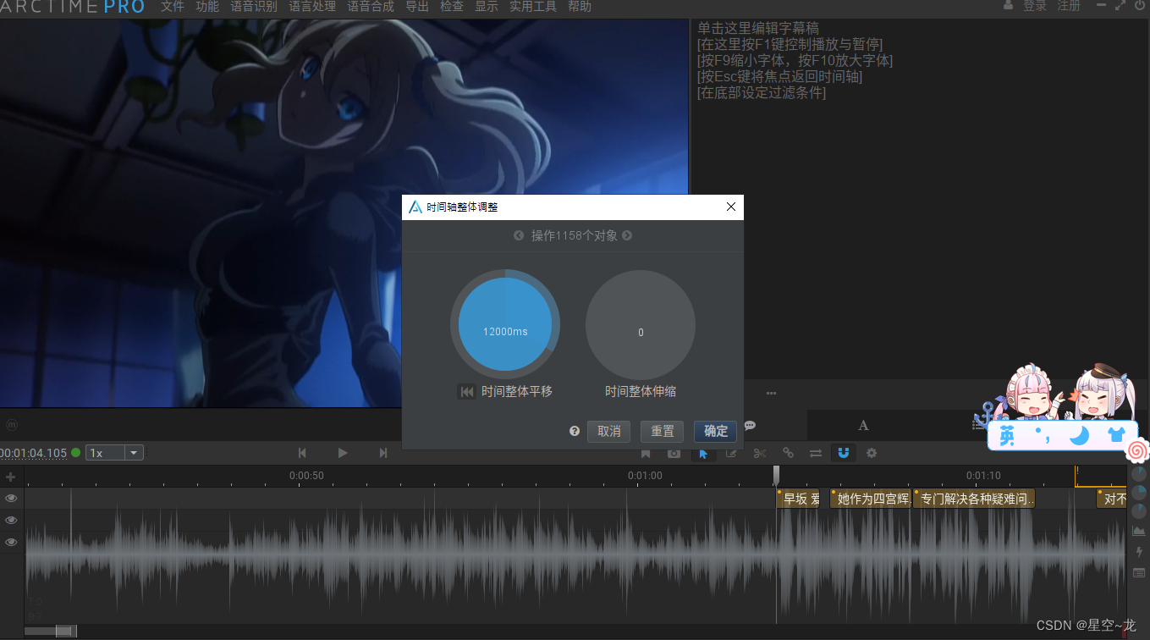
Task: Click the bookmark flag toolbar icon
Action: pyautogui.click(x=646, y=454)
